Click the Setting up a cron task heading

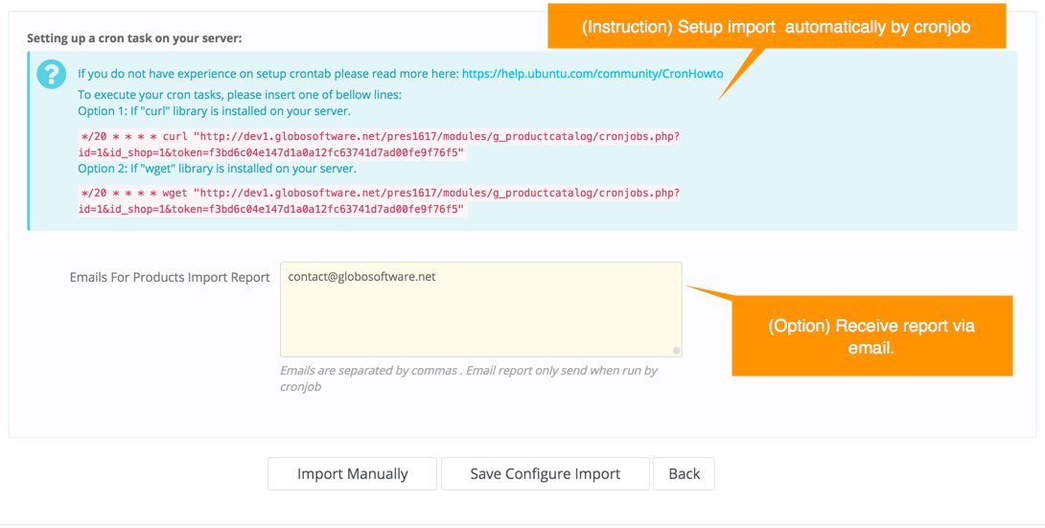(134, 38)
